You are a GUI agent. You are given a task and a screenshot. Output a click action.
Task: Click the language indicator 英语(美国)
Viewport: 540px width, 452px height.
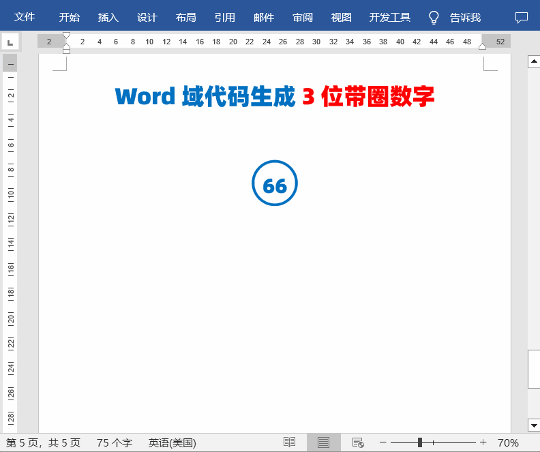pos(172,442)
